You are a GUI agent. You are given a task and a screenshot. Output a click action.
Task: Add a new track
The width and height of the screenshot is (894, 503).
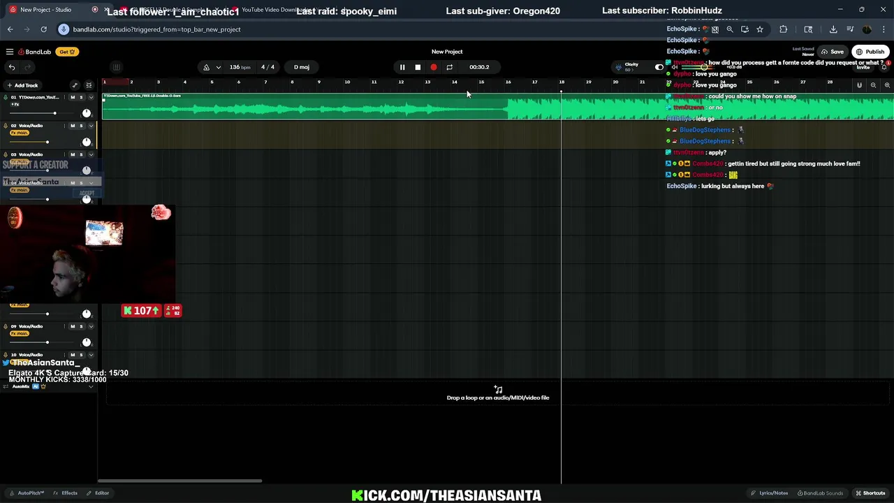click(22, 85)
